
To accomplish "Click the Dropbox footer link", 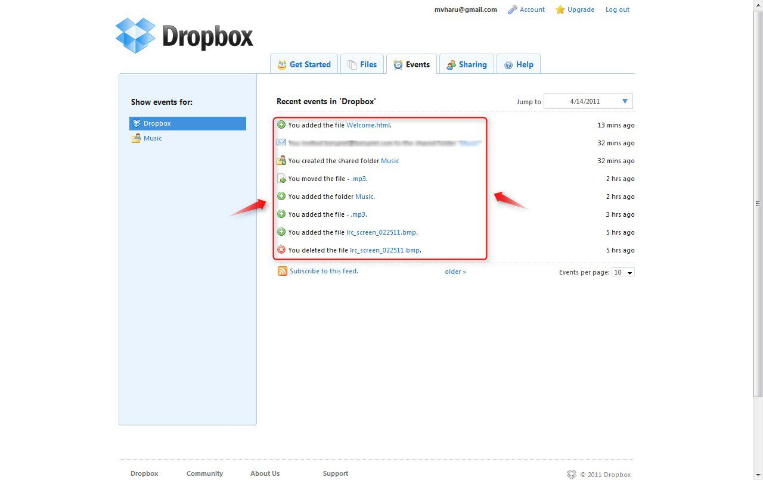I will (x=144, y=473).
